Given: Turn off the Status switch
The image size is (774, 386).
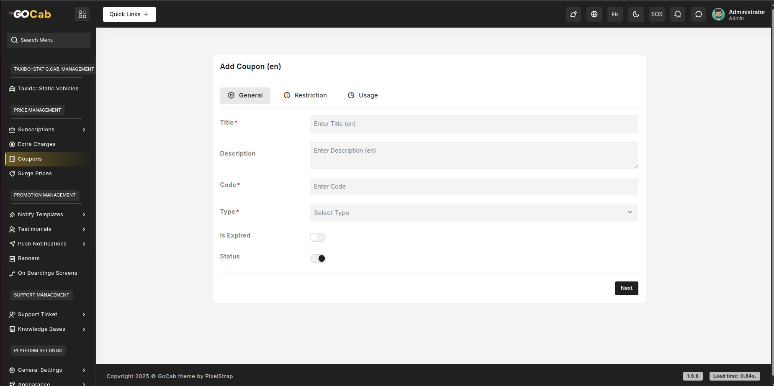Looking at the screenshot, I should click(x=318, y=258).
